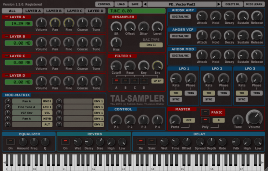Open the KEYB mod source dropdown
This screenshot has height=171, width=268.
pyautogui.click(x=47, y=119)
